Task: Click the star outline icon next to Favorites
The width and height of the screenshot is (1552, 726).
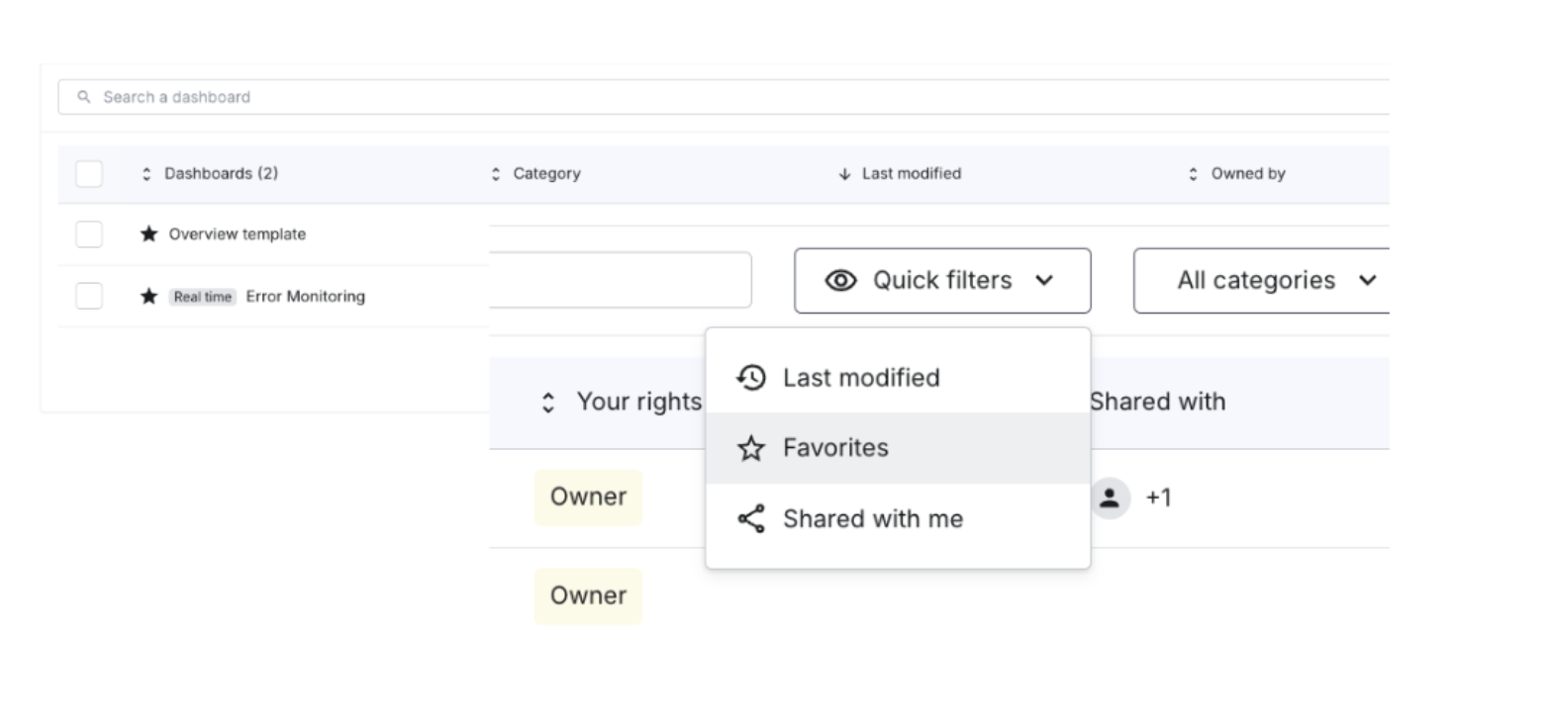Action: click(751, 448)
